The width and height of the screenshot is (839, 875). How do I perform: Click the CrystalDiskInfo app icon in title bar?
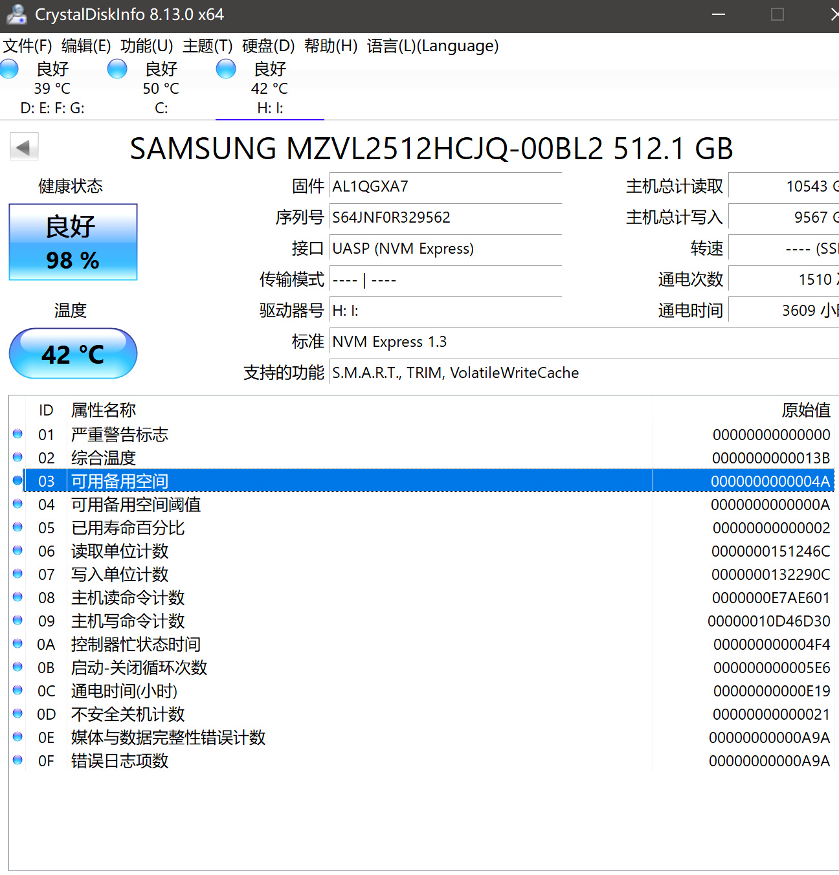pos(16,14)
